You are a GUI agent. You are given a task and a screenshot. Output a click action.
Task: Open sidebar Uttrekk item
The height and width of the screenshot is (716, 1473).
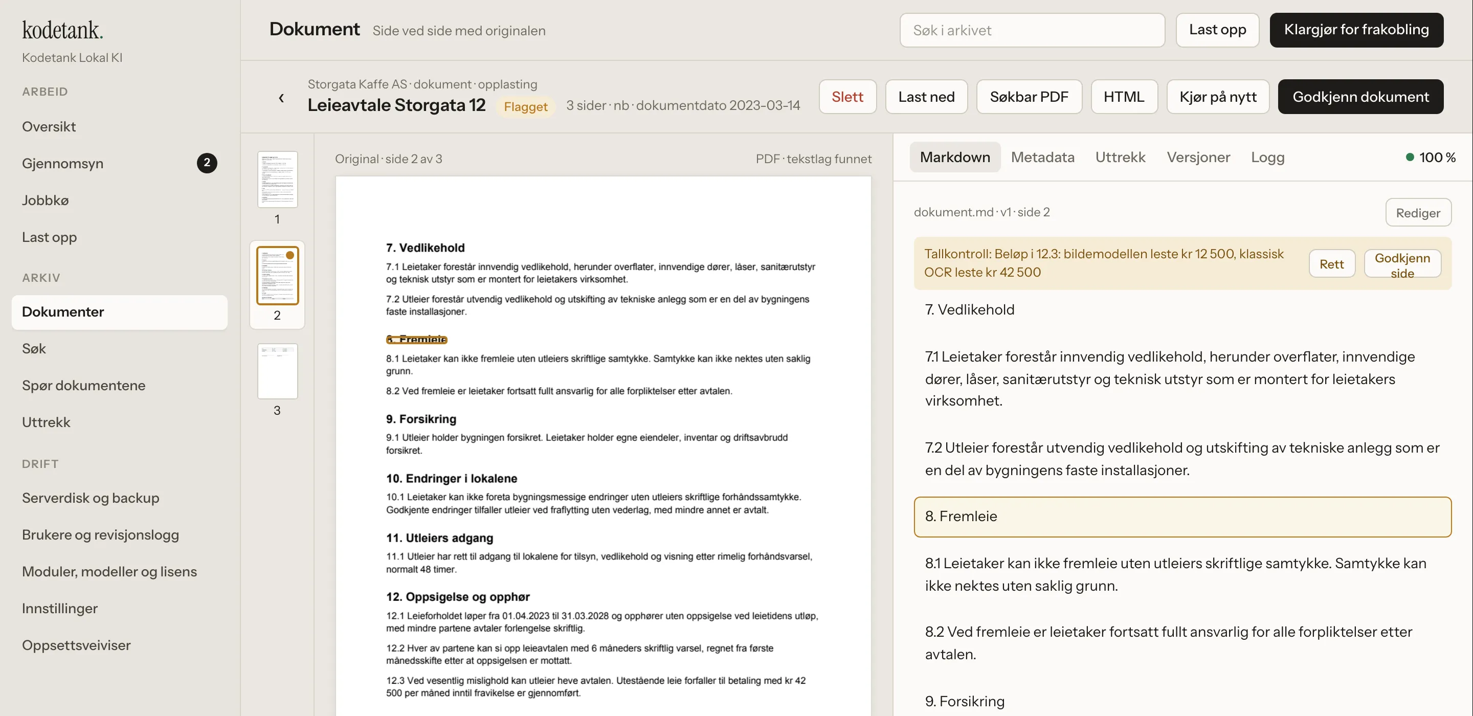pyautogui.click(x=120, y=422)
